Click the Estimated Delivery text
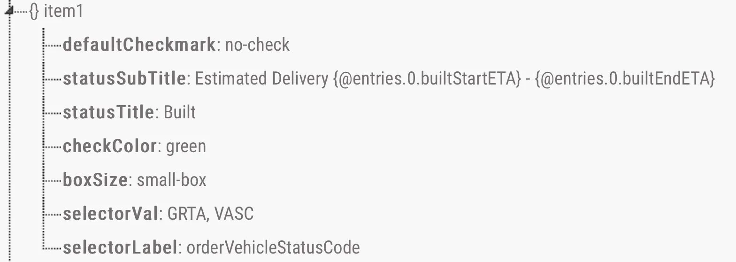The width and height of the screenshot is (736, 262). [x=261, y=78]
